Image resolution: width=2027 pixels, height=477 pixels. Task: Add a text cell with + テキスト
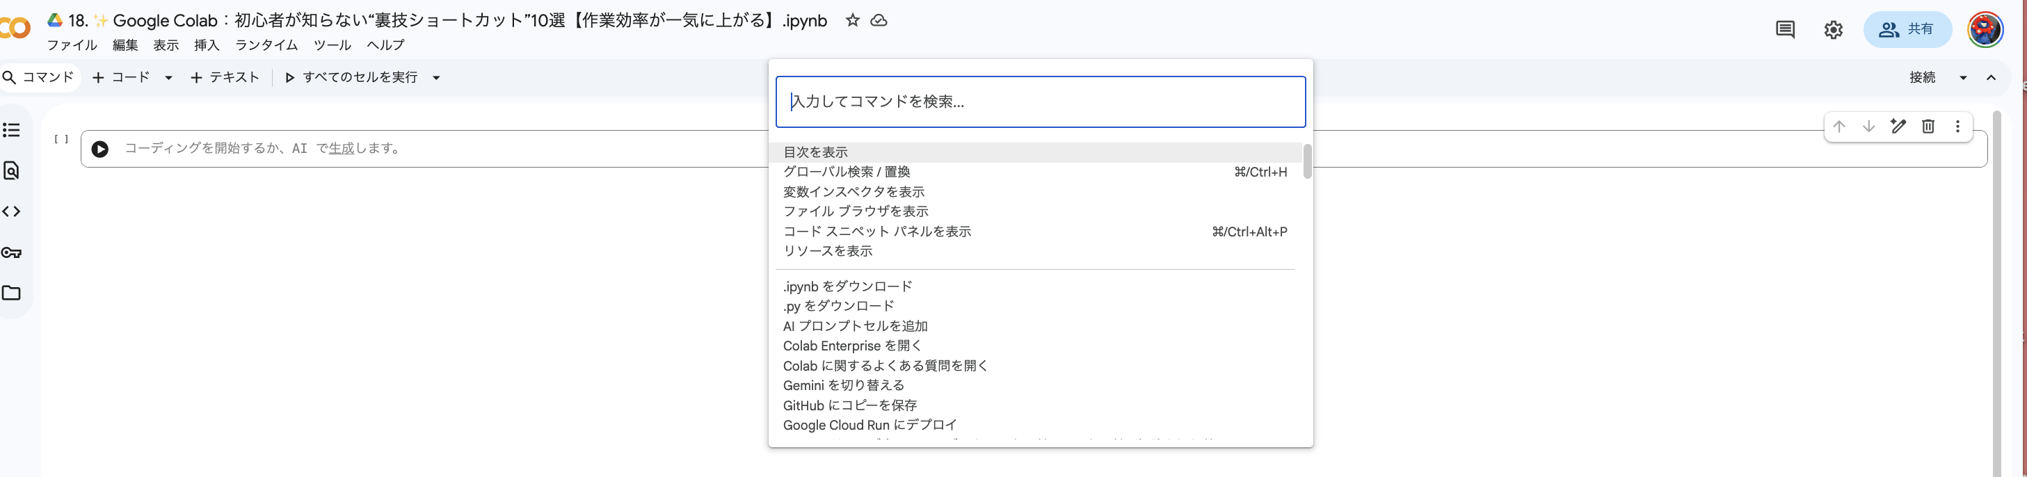click(225, 77)
